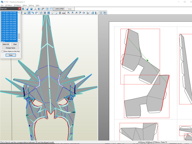Click the last dotted-square arrows toolbar icon
Screen dimensions: 192x144
[105, 13]
